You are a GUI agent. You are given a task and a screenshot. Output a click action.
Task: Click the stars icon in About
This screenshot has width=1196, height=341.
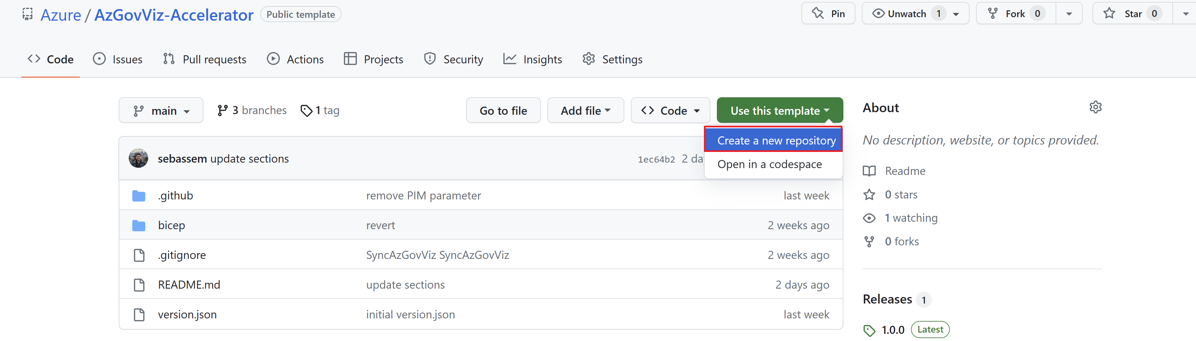(869, 195)
